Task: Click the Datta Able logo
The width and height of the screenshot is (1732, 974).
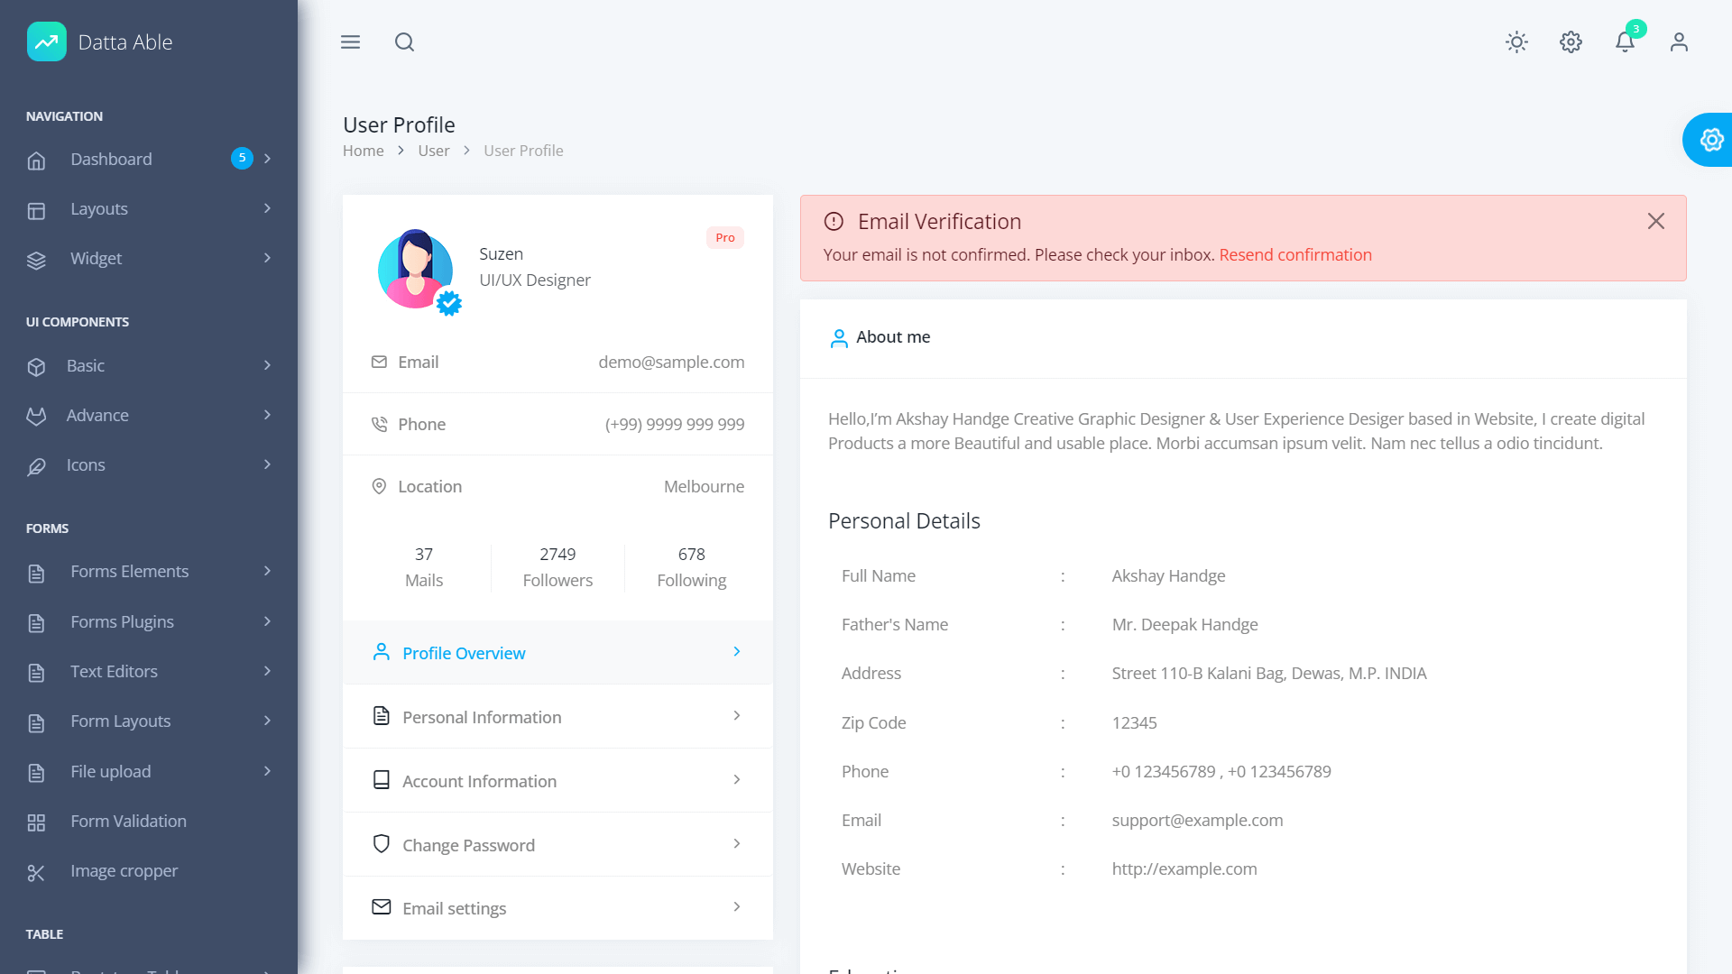Action: [x=99, y=42]
